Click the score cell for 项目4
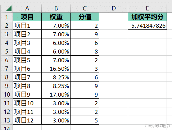The image size is (172, 130). click(85, 51)
